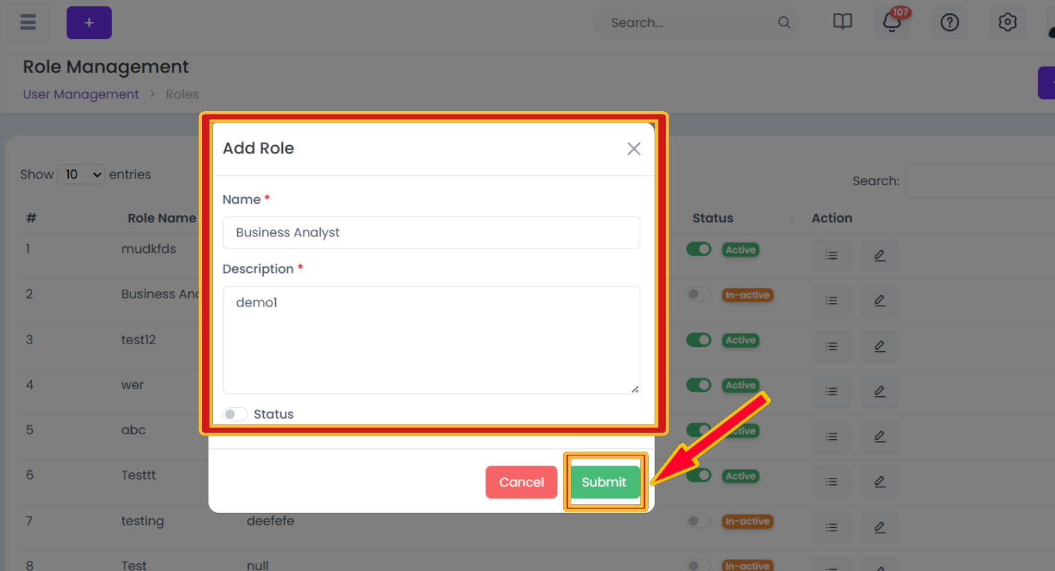
Task: Open the hamburger sidebar menu
Action: (x=28, y=22)
